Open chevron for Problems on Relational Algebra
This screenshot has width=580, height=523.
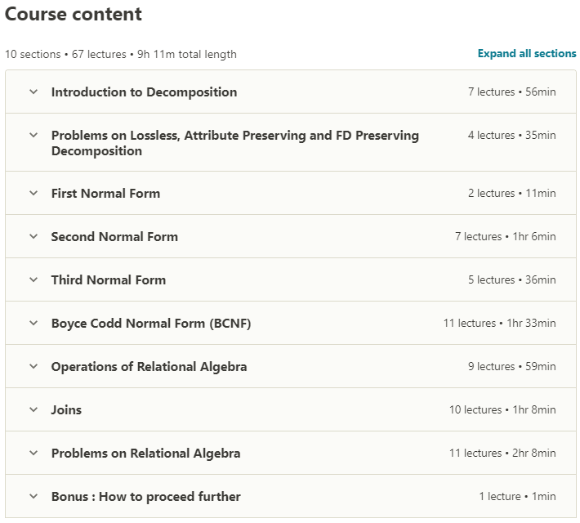click(33, 453)
